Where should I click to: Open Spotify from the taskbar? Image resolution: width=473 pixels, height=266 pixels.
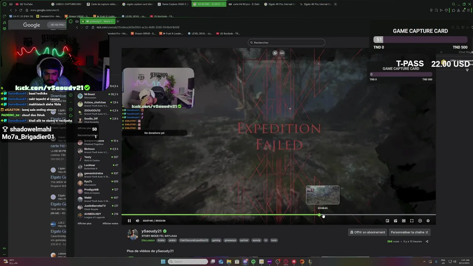tap(253, 262)
